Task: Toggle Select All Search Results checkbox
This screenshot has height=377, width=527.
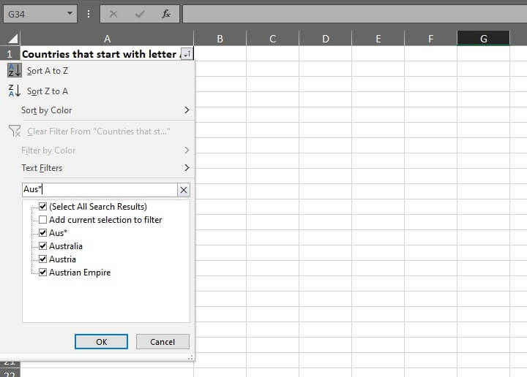Action: 43,207
